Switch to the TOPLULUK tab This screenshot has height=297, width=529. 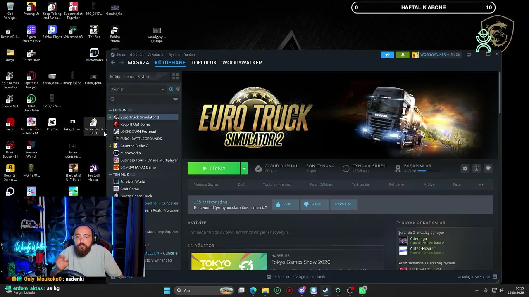[204, 63]
